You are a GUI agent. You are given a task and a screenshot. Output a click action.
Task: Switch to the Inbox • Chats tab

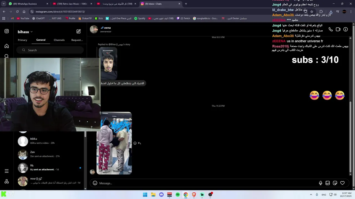point(160,4)
